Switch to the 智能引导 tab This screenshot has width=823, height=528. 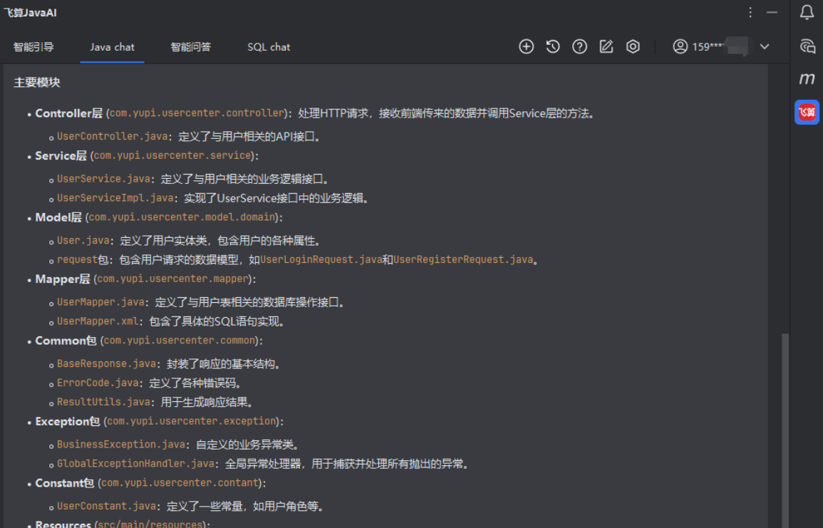33,47
